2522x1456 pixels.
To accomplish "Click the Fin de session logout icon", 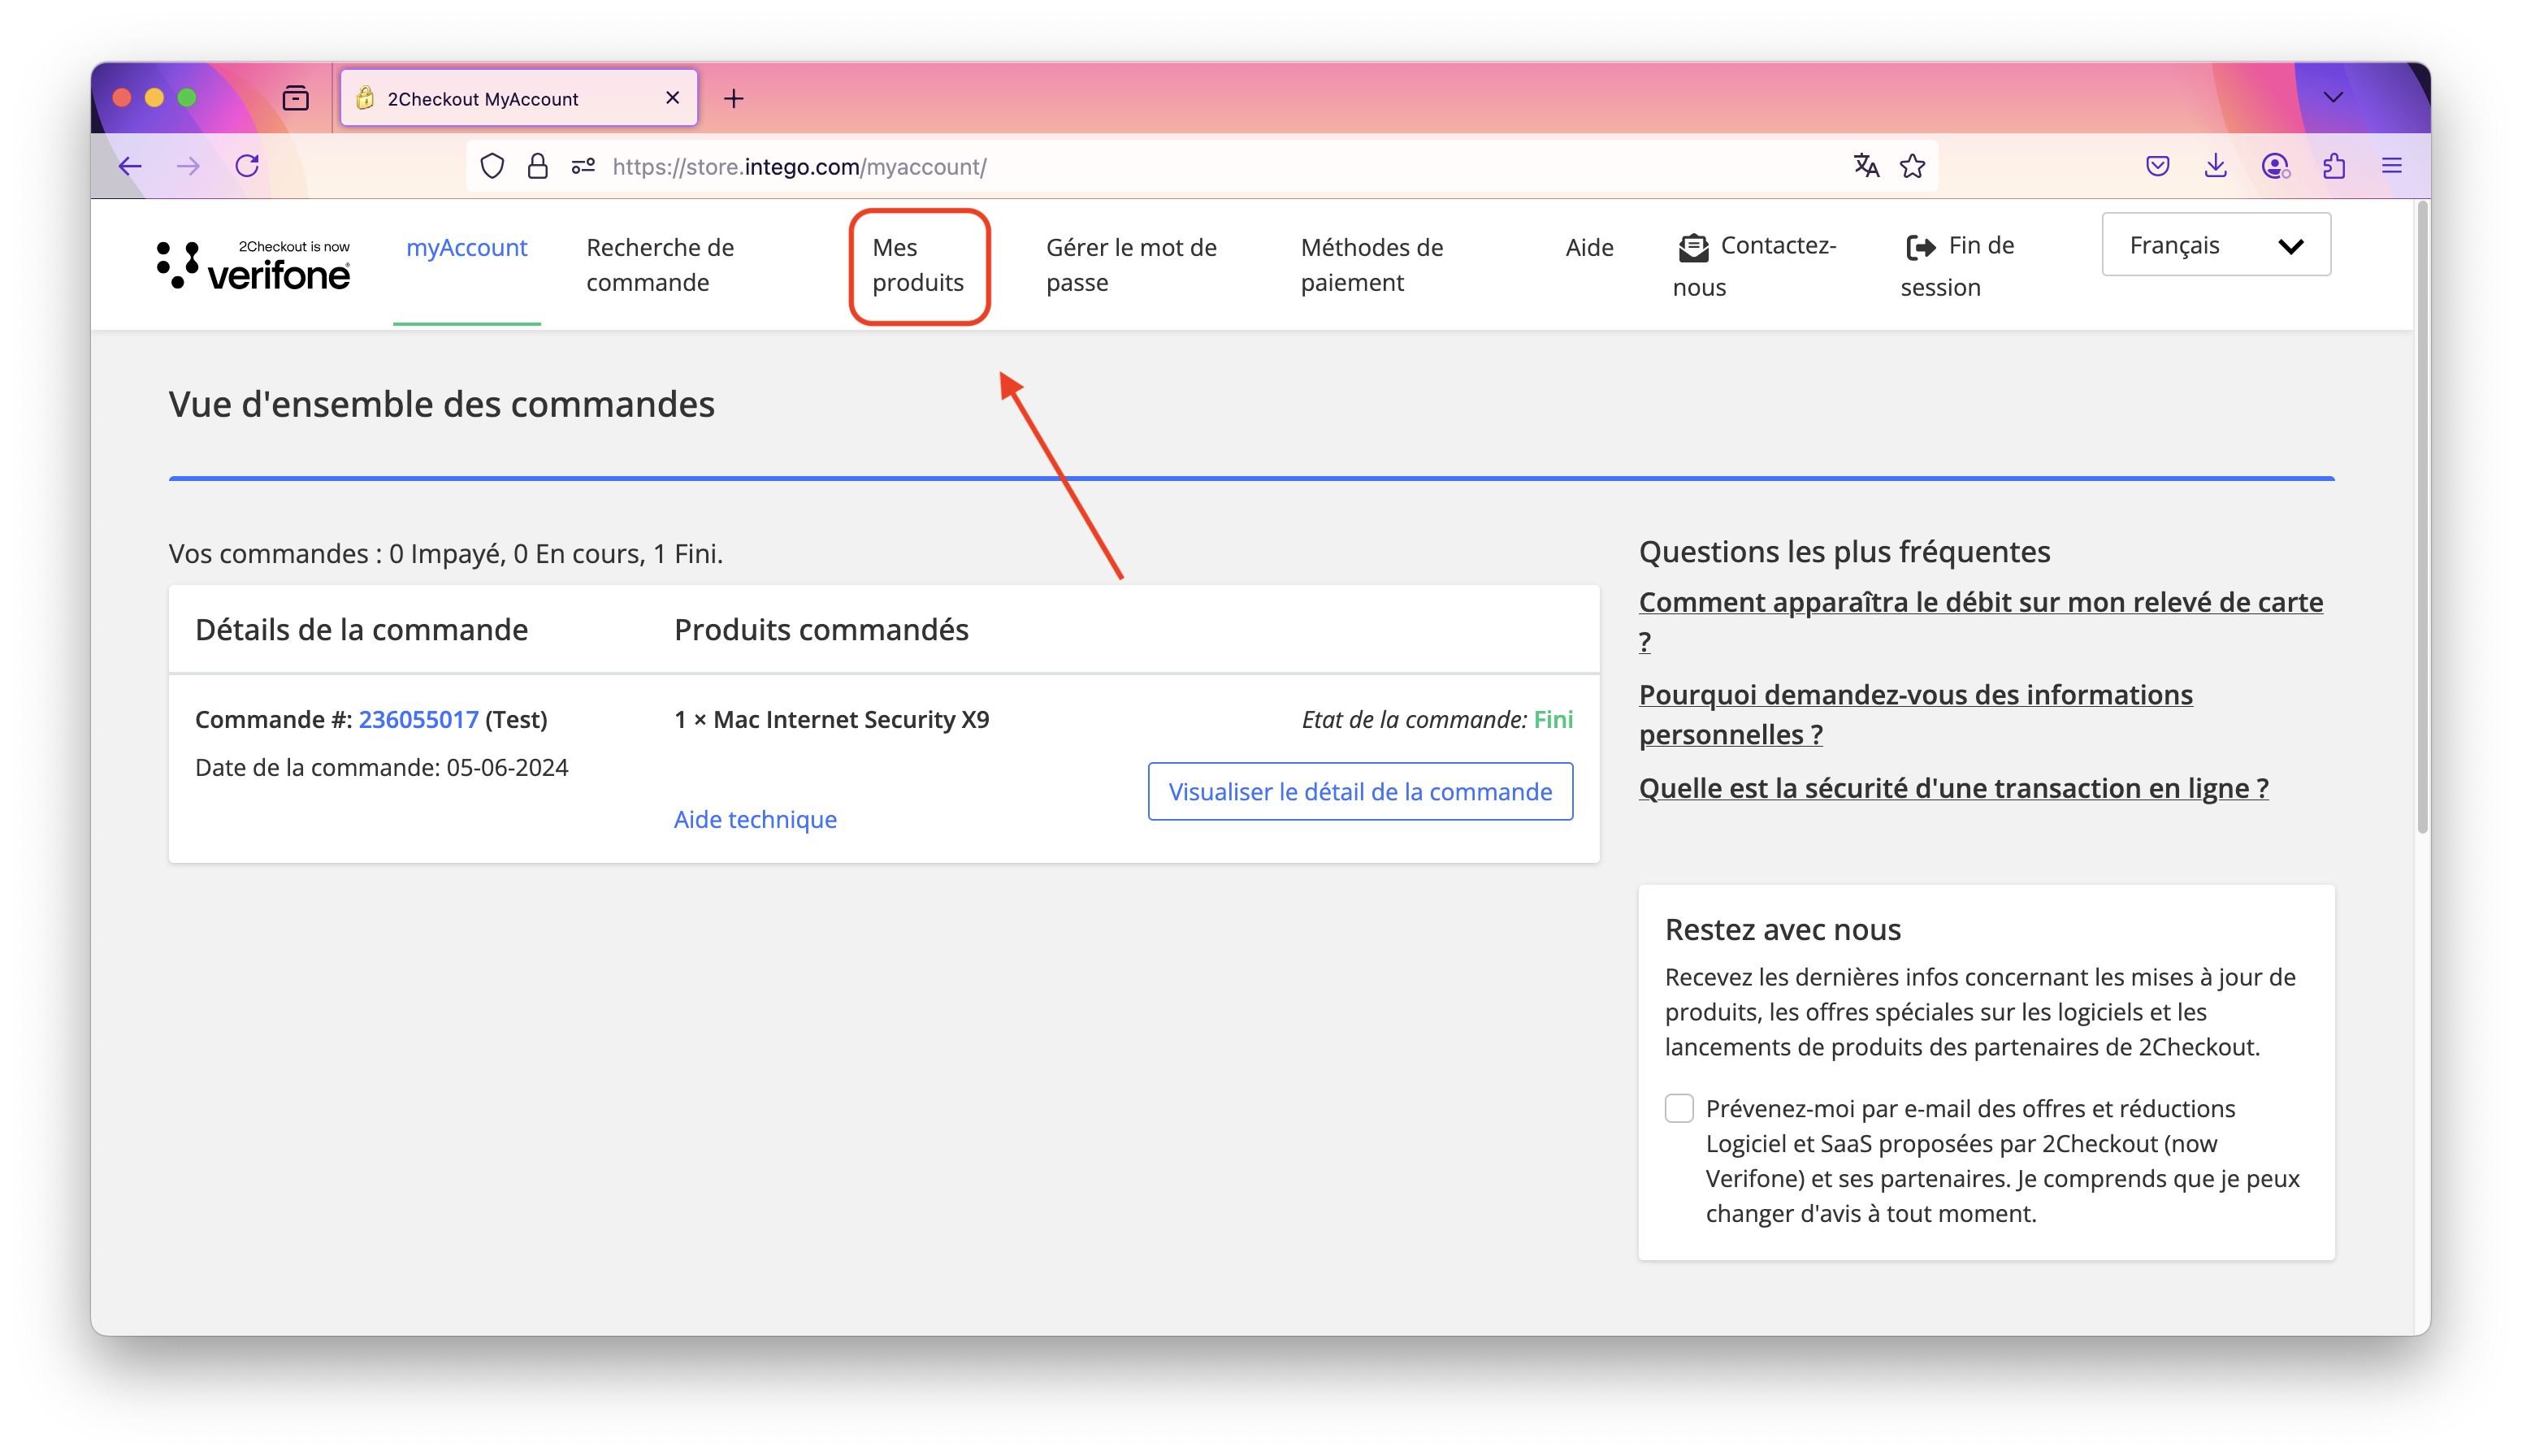I will 1920,247.
